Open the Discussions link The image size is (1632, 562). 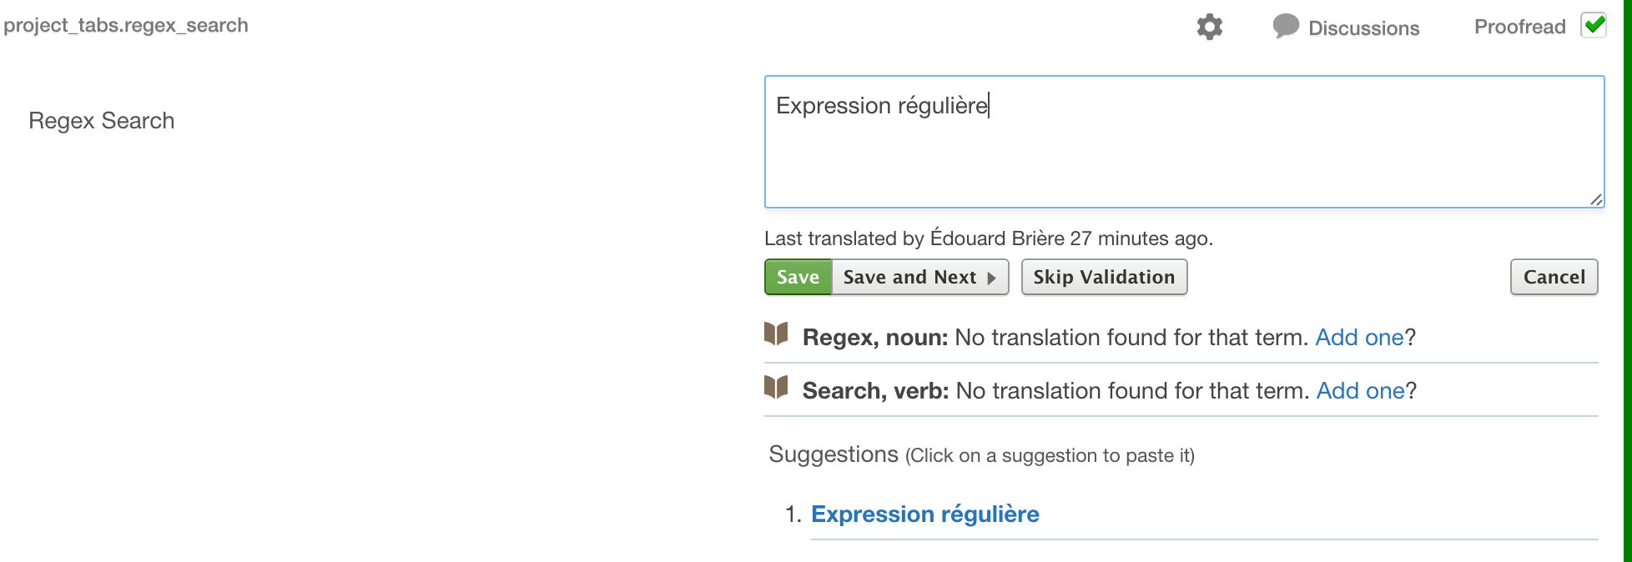[x=1363, y=28]
